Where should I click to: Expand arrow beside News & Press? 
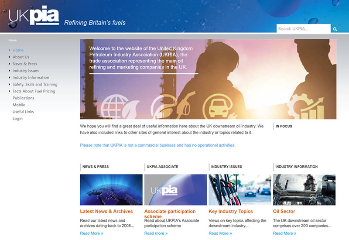(x=9, y=64)
